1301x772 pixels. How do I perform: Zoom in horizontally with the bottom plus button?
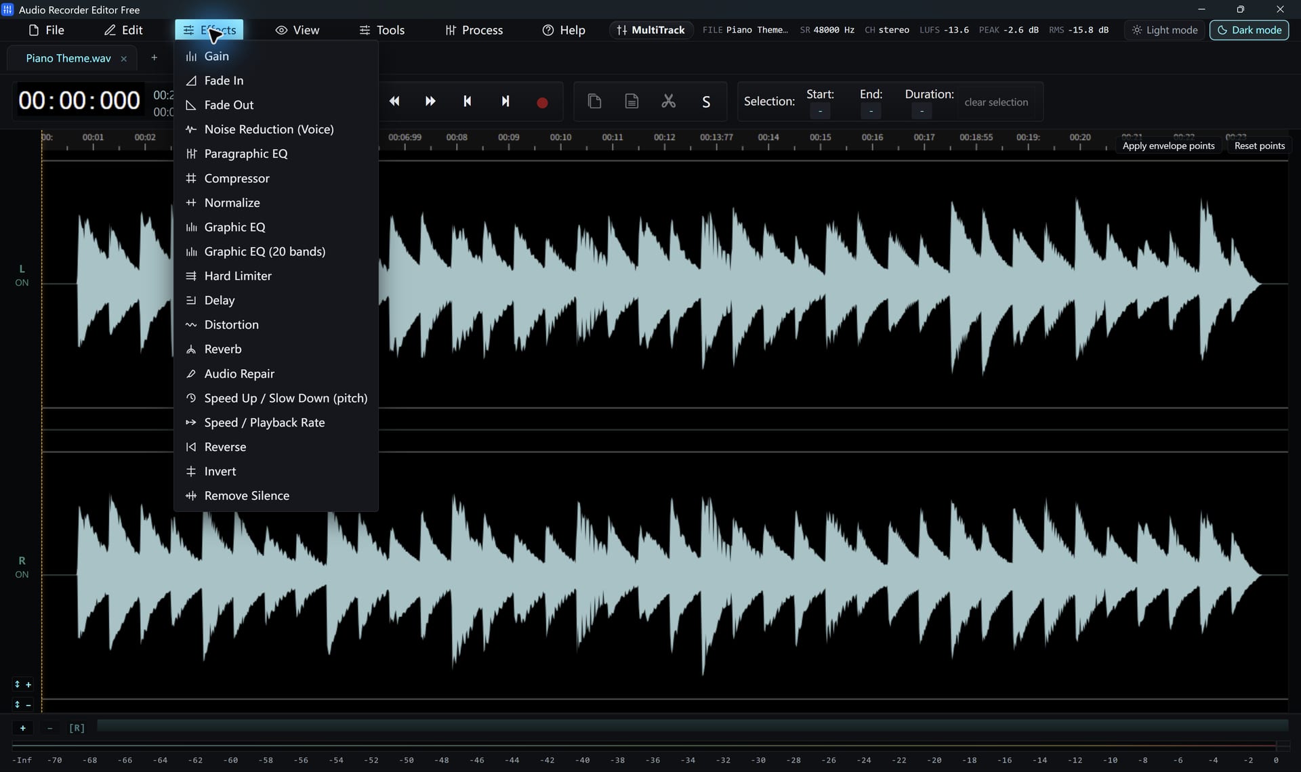click(x=22, y=728)
